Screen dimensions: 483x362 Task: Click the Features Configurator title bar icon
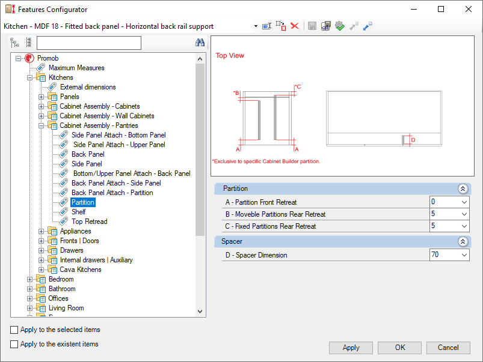(x=10, y=9)
